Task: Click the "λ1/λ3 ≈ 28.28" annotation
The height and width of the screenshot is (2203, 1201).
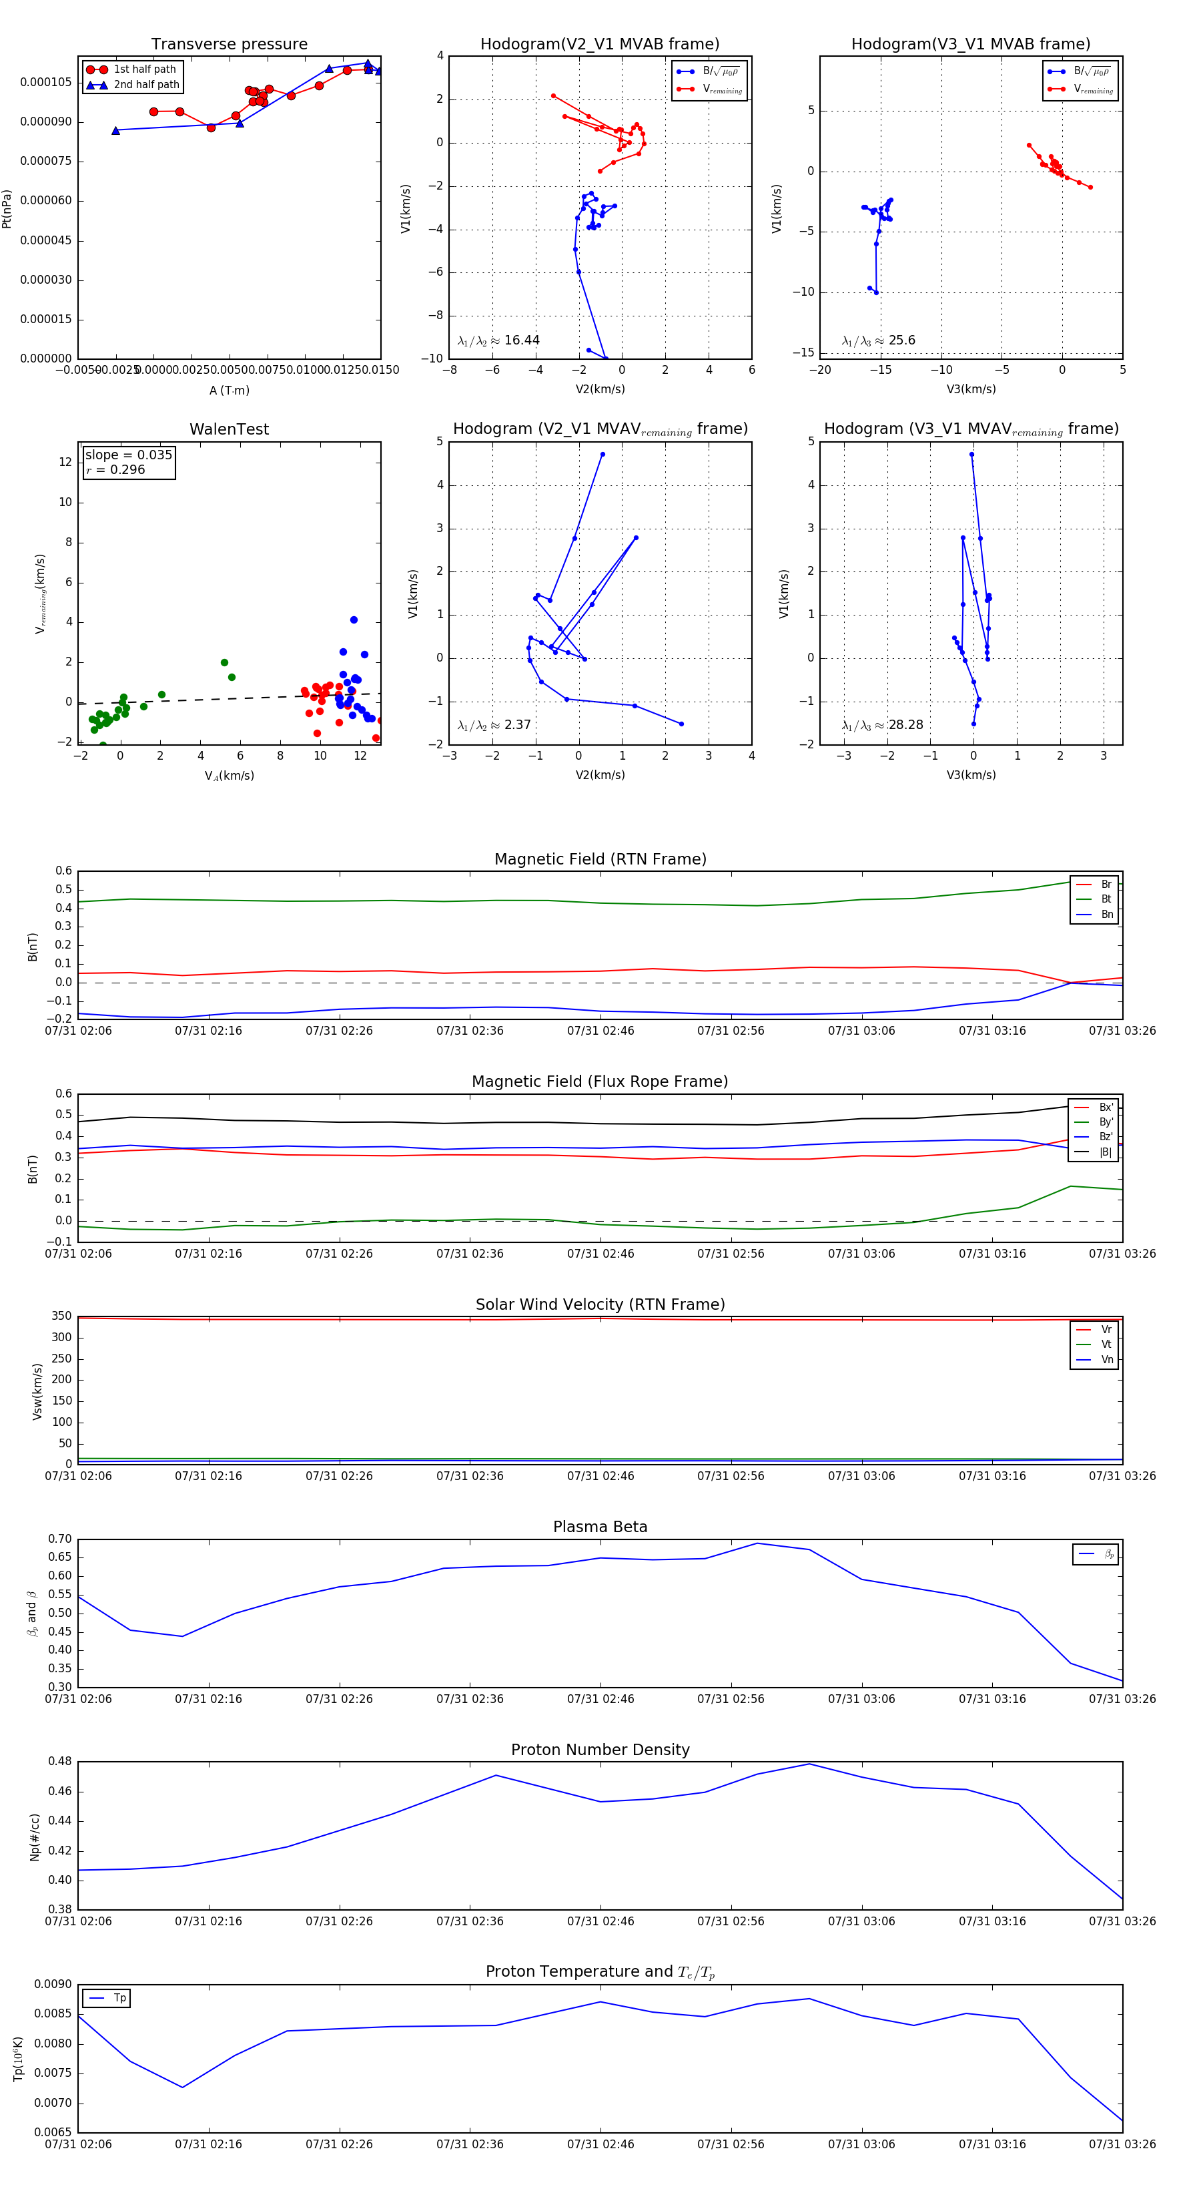Action: [882, 725]
